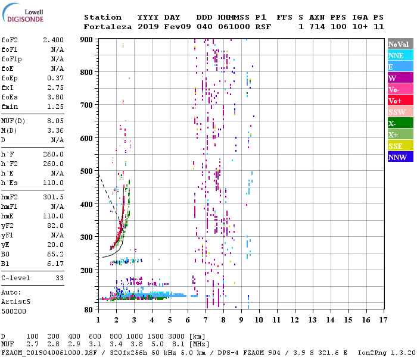
Task: Click the 300 km height axis label
Action: [x=86, y=237]
